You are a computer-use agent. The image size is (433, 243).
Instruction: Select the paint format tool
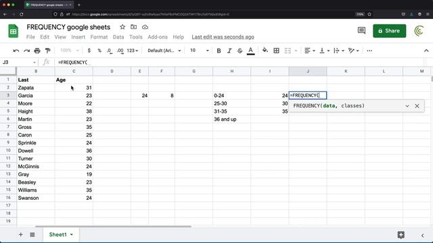[x=48, y=51]
